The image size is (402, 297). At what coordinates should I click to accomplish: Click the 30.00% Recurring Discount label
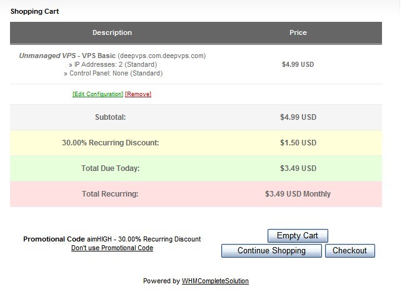click(x=110, y=143)
